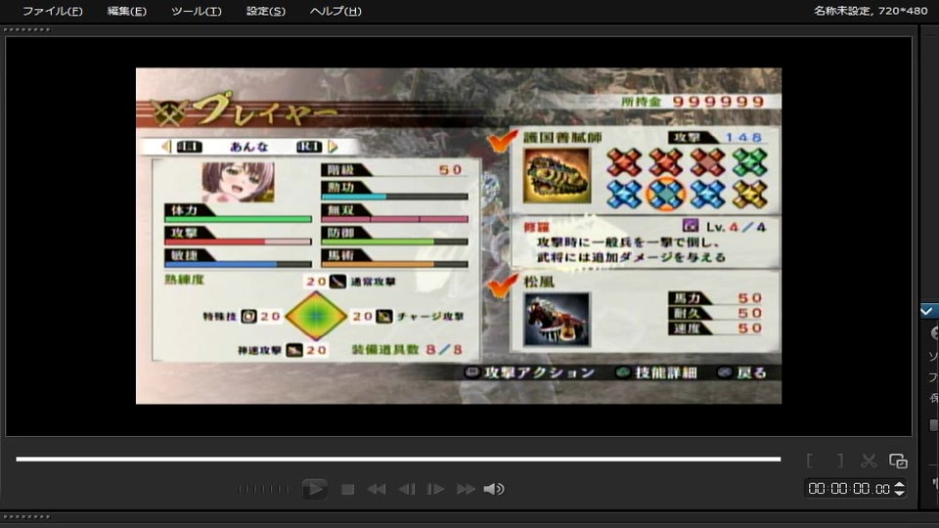Image resolution: width=939 pixels, height=528 pixels.
Task: Click the jog-shuttle ticks left of play
Action: 263,489
